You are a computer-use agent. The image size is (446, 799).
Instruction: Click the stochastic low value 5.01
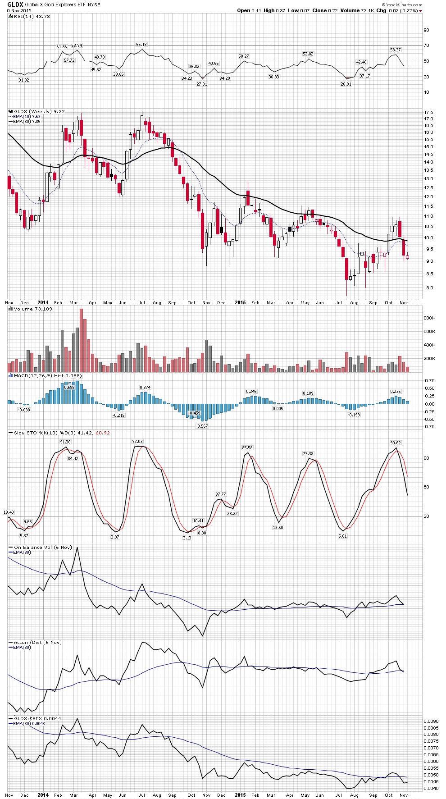pos(343,536)
